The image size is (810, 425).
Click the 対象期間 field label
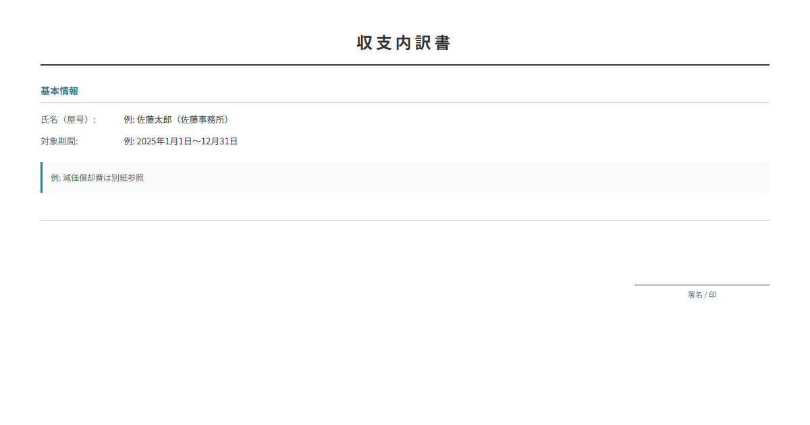59,142
